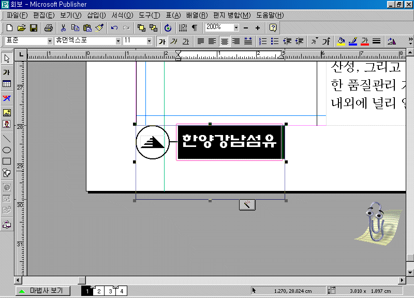
Task: Select the Table Frame tool
Action: pyautogui.click(x=7, y=84)
